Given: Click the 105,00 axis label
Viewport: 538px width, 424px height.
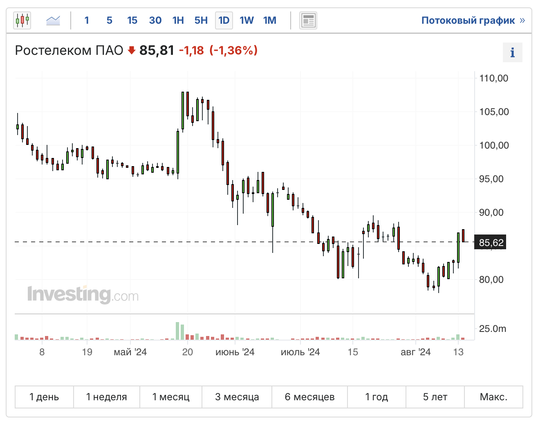Looking at the screenshot, I should coord(494,112).
